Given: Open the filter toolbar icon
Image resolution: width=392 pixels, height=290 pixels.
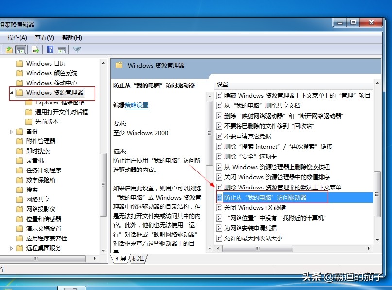Looking at the screenshot, I should (76, 49).
